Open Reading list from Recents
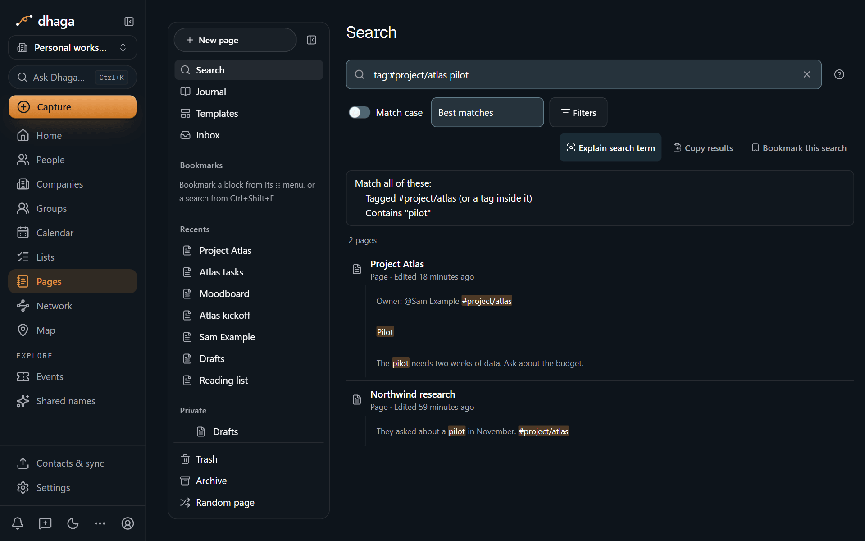 click(x=249, y=380)
